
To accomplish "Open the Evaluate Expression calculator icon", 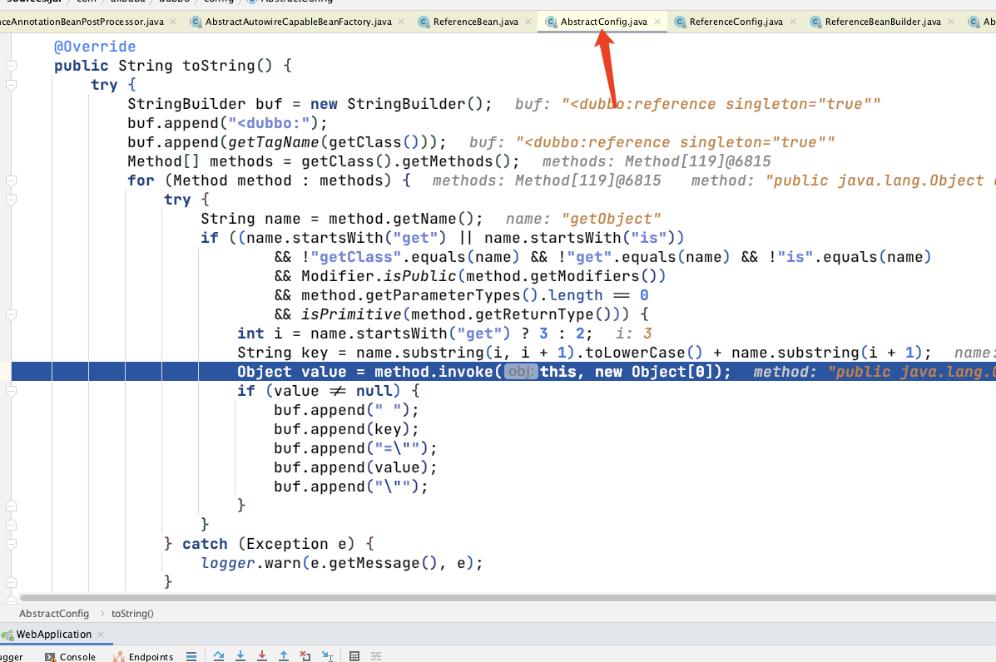I will [354, 656].
